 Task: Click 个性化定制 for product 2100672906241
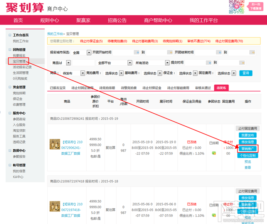coord(248,156)
